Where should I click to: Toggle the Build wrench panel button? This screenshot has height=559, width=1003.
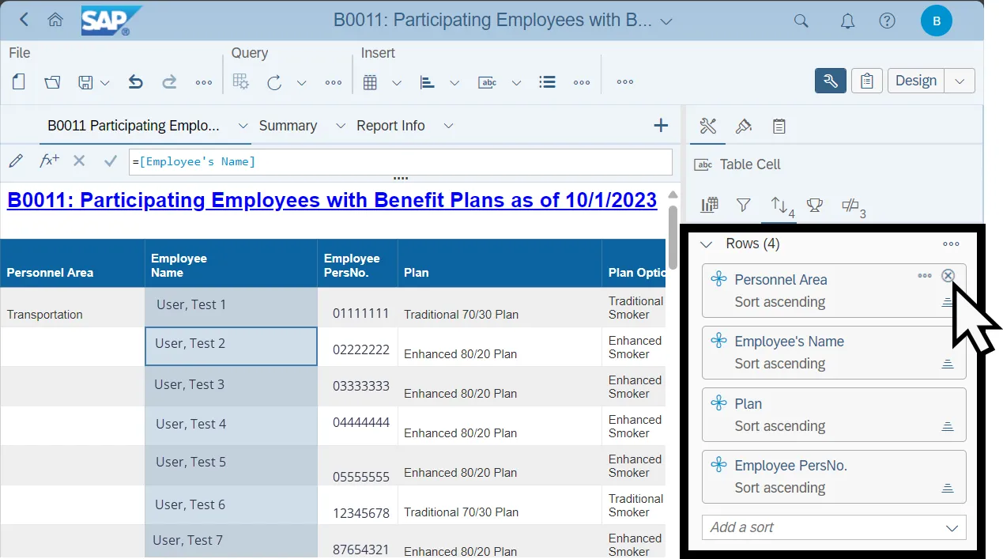(830, 81)
